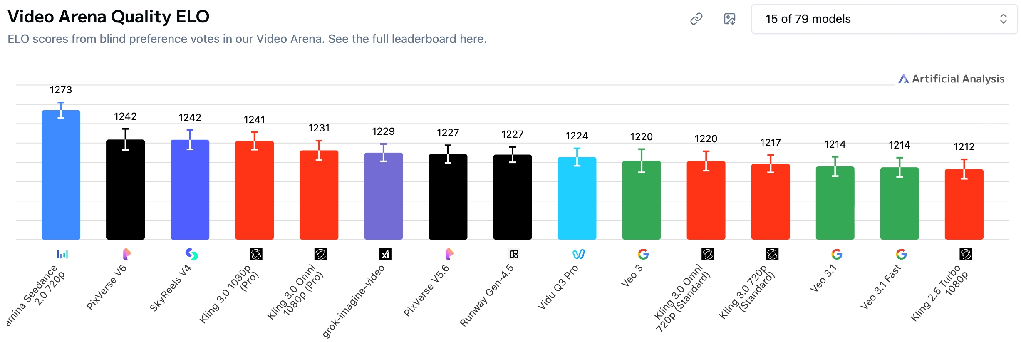Click the 1273 value label

pos(61,90)
